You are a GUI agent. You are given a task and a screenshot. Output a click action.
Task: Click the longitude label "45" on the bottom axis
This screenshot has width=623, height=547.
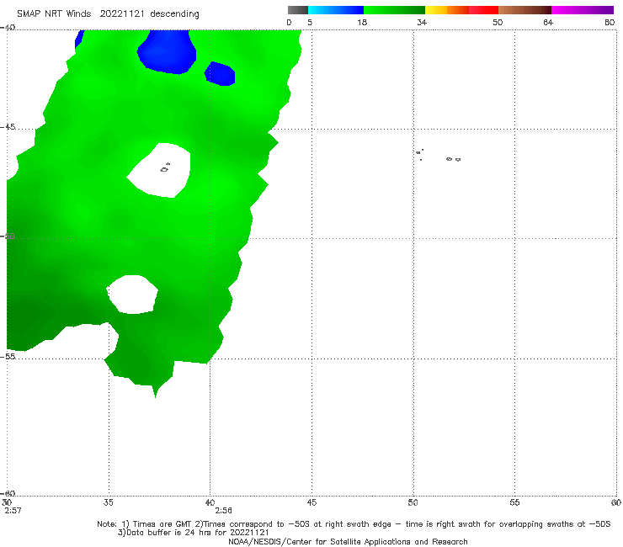pyautogui.click(x=311, y=502)
